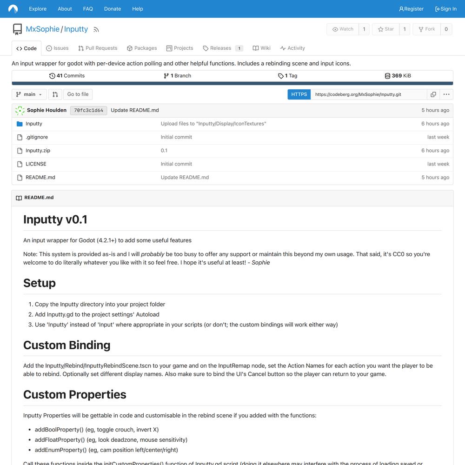
Task: Open the Pull Requests tab
Action: point(98,48)
